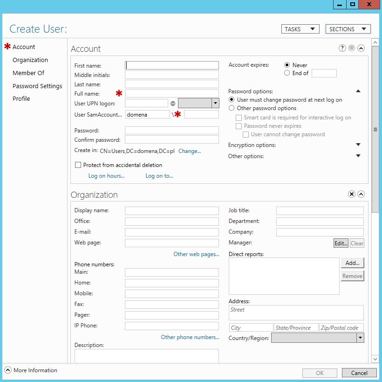
Task: Go to Account section in sidebar
Action: 24,47
